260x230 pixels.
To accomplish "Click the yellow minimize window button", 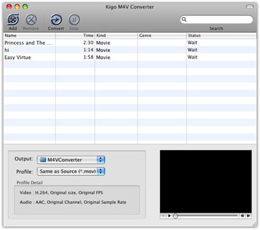I will tap(17, 7).
